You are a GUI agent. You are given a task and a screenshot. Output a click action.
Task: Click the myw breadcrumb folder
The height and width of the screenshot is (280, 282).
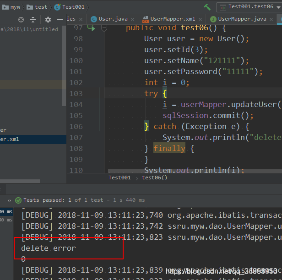point(11,7)
